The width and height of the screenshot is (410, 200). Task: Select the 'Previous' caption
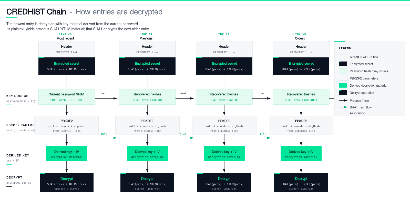[x=146, y=38]
